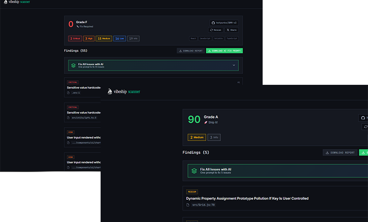Click vibeship scanner title in front window

(127, 91)
